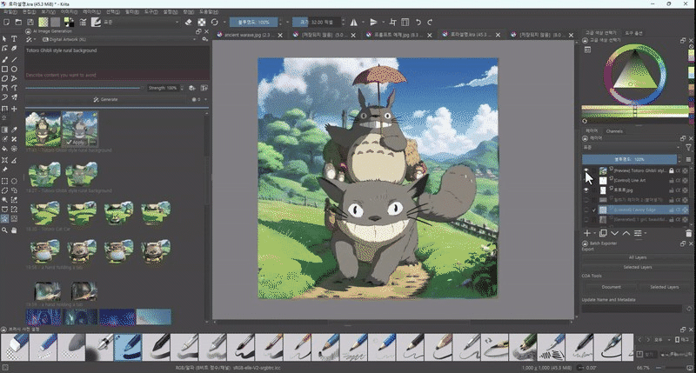Toggle visibility of Preview Totoro Ghibli layer
This screenshot has width=696, height=373.
click(587, 171)
